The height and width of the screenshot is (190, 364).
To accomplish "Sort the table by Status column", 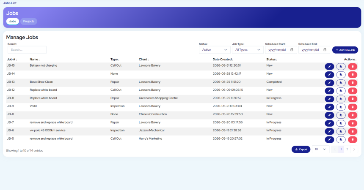I will [x=272, y=60].
